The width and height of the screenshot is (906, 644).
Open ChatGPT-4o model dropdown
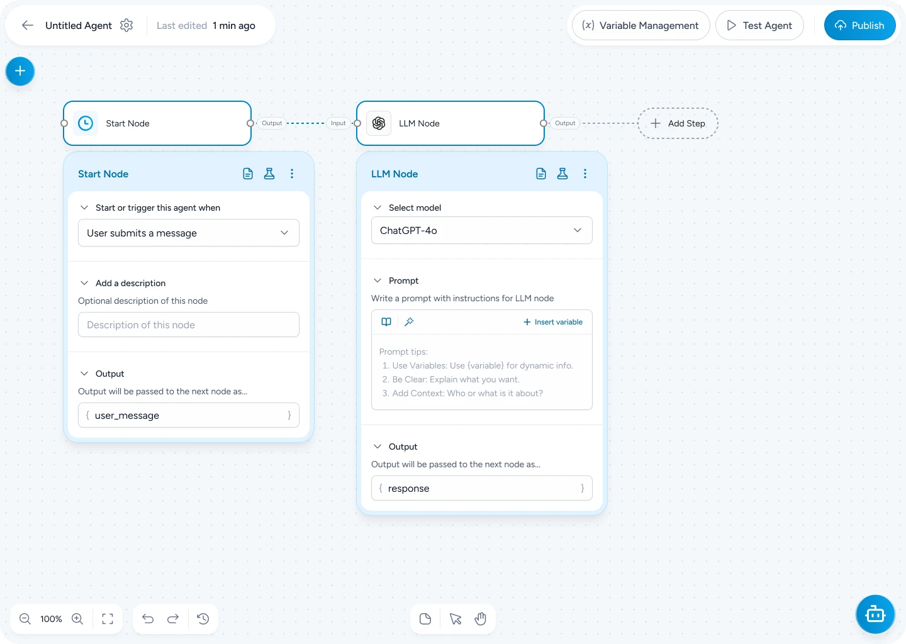tap(482, 230)
